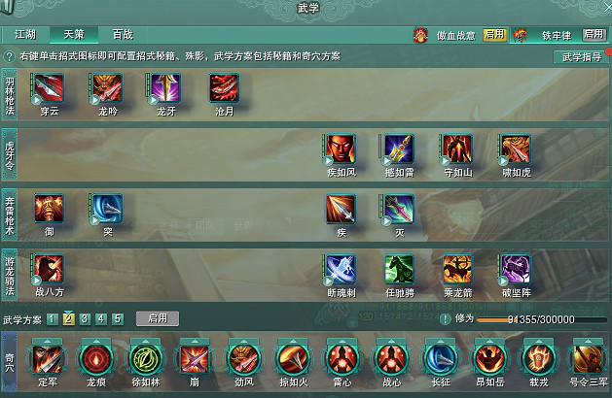
Task: Select the 断魂刺 skill icon
Action: point(342,269)
